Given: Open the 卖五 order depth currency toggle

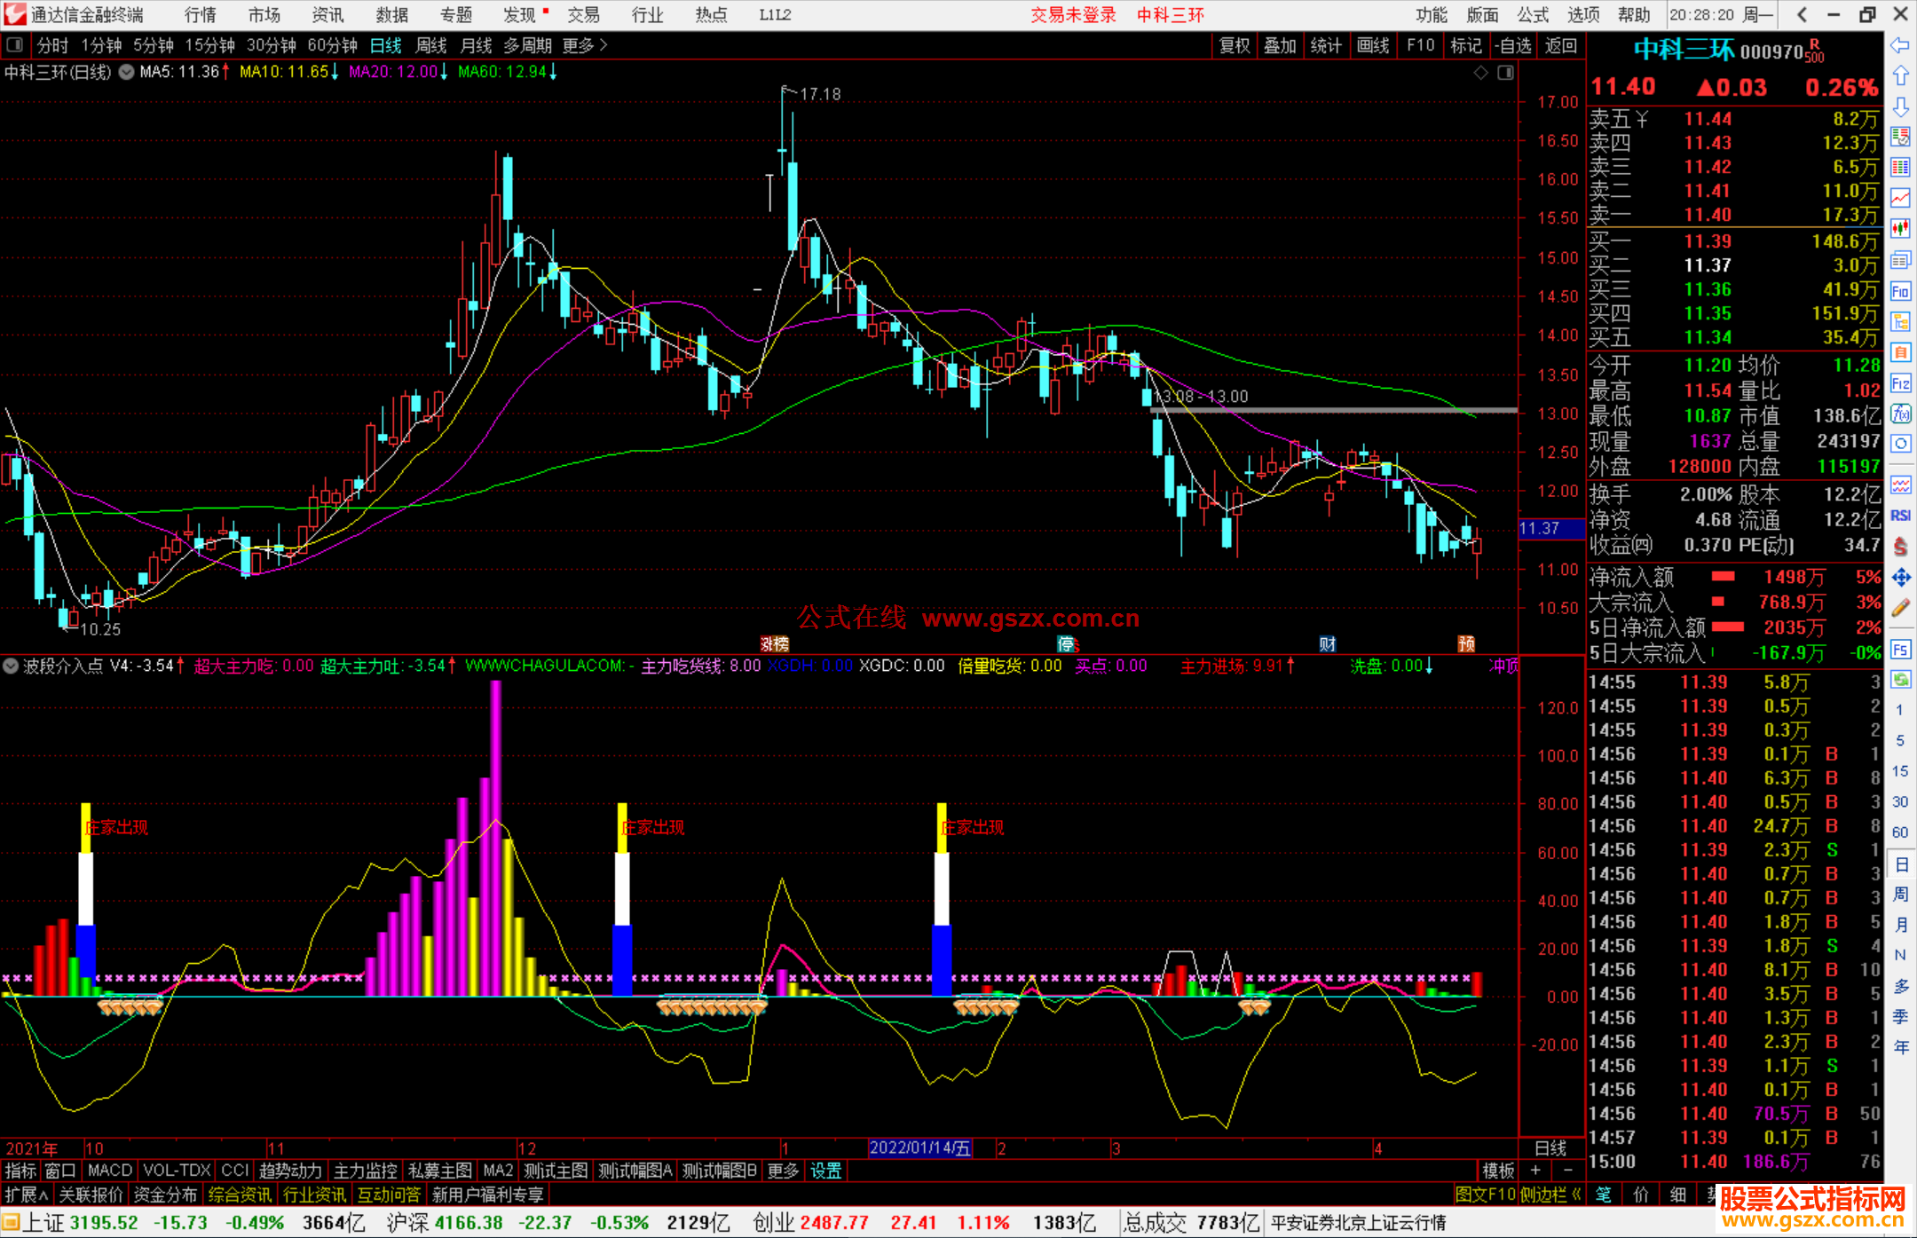Looking at the screenshot, I should (1642, 119).
